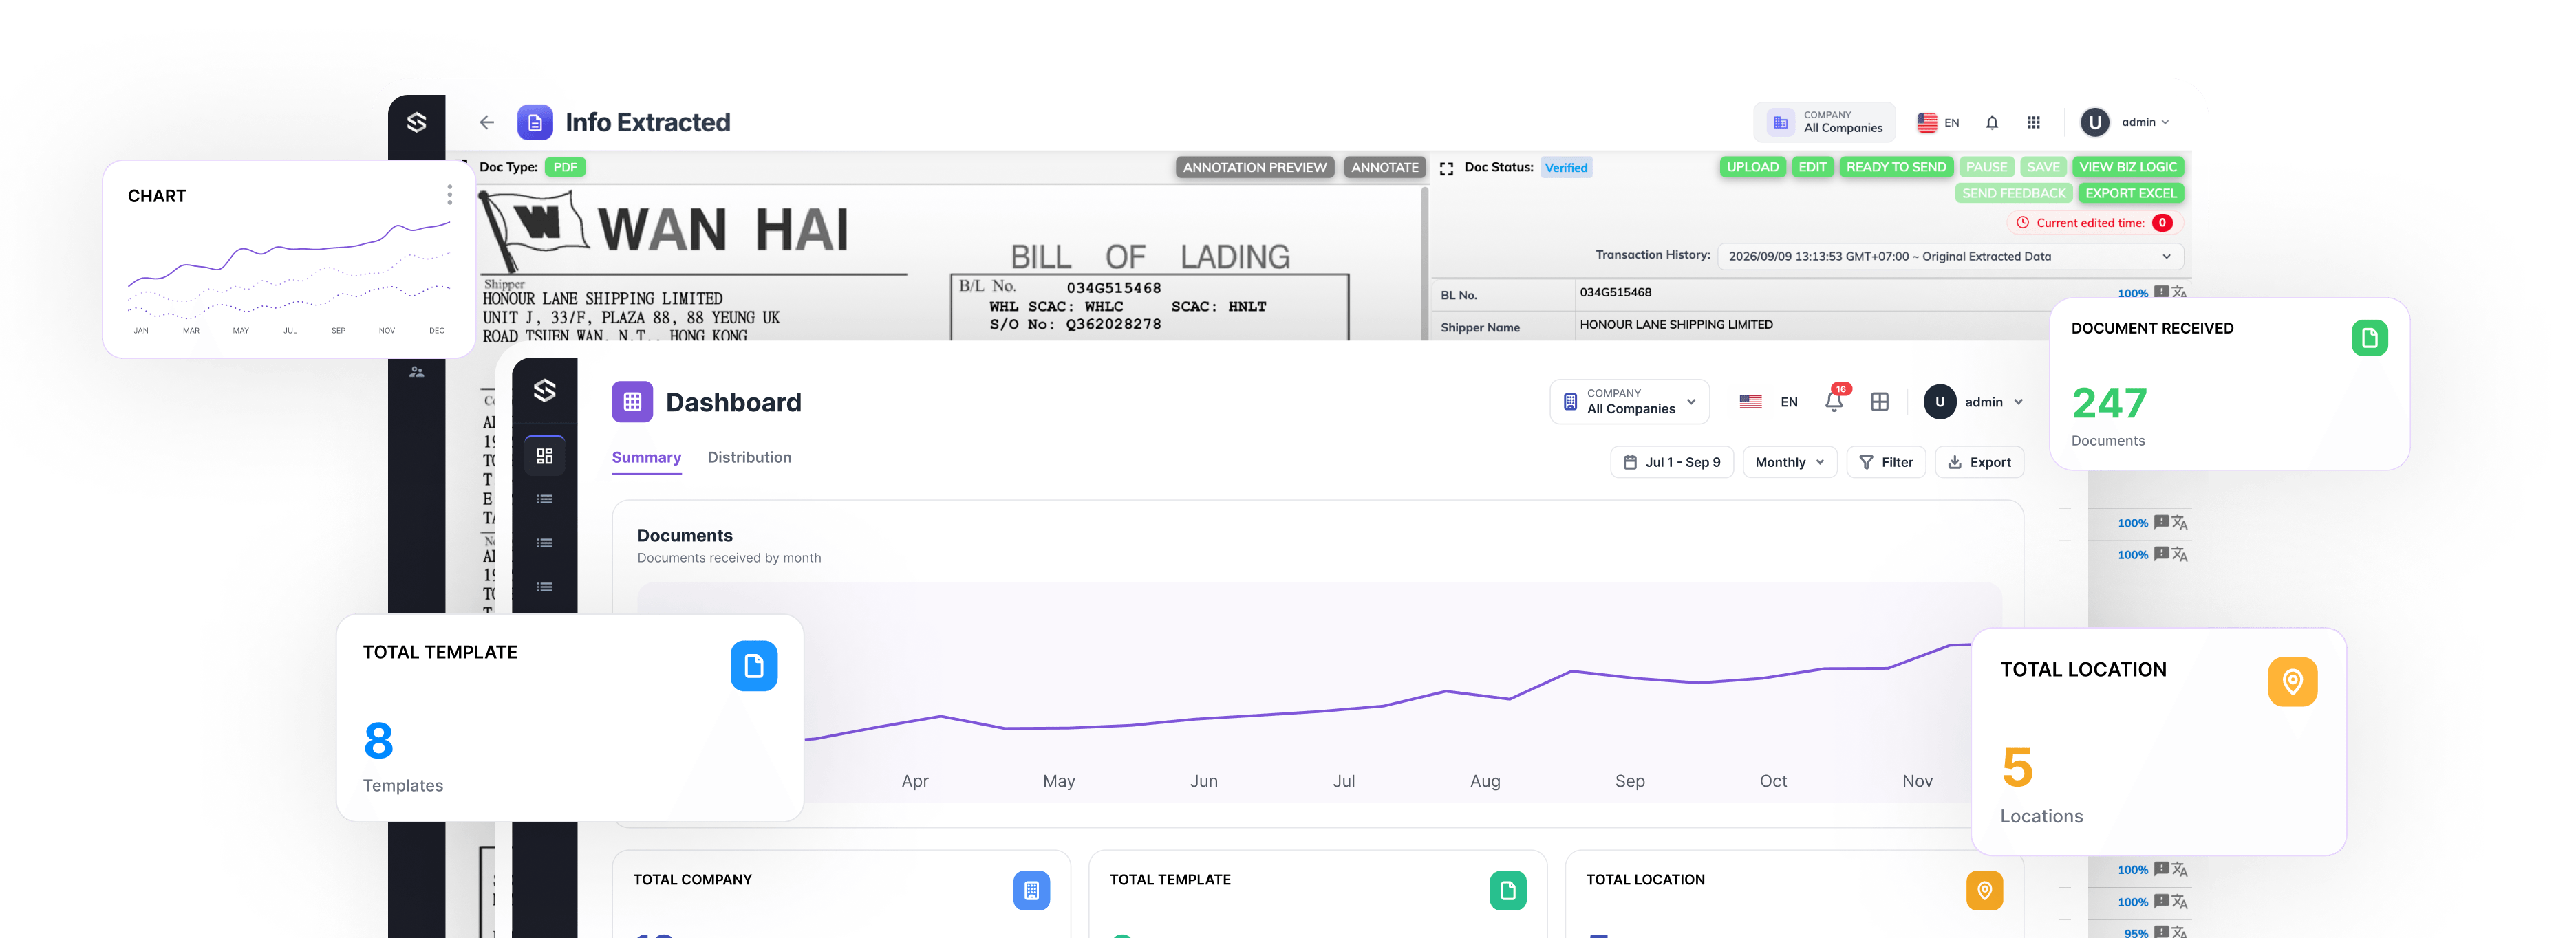Click first list icon in Dashboard sidebar
Screen dimensions: 2576x938
pyautogui.click(x=544, y=499)
